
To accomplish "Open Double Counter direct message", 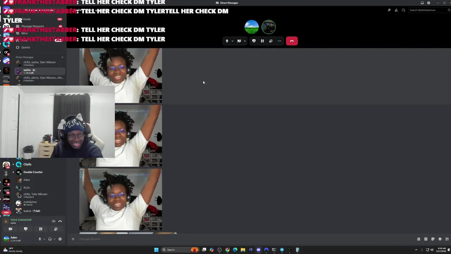I will [x=39, y=172].
